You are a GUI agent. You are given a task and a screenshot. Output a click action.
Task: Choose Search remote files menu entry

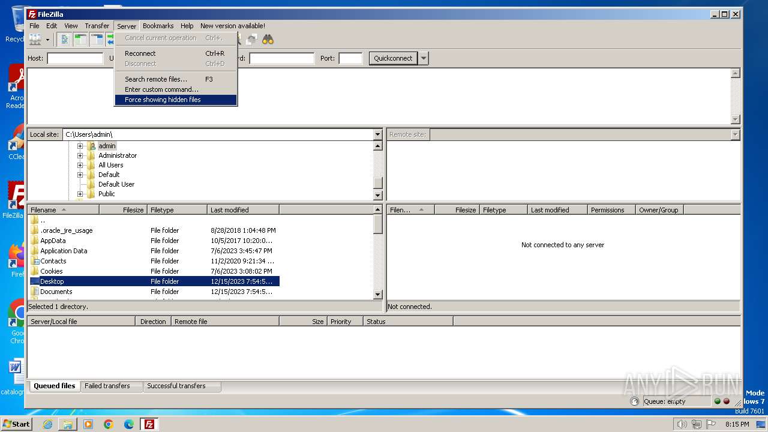pos(176,79)
